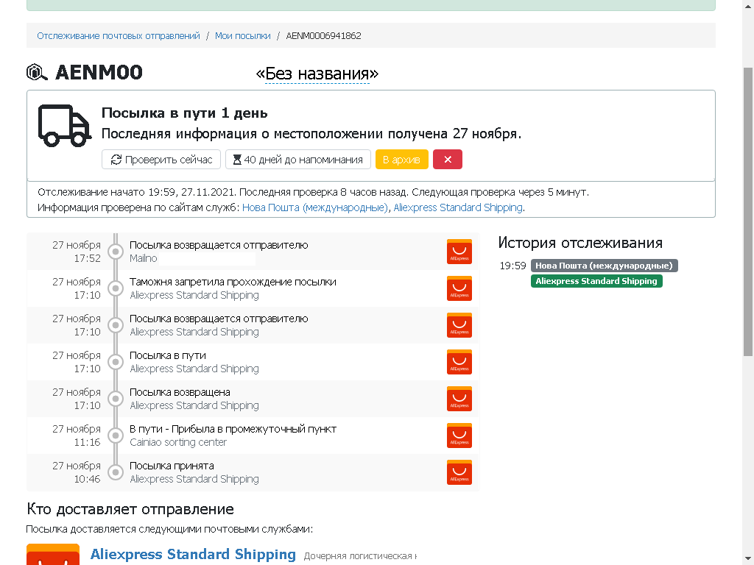Click Aliexpress carrier logo under Кто доставляет
This screenshot has height=565, width=754.
[x=53, y=555]
